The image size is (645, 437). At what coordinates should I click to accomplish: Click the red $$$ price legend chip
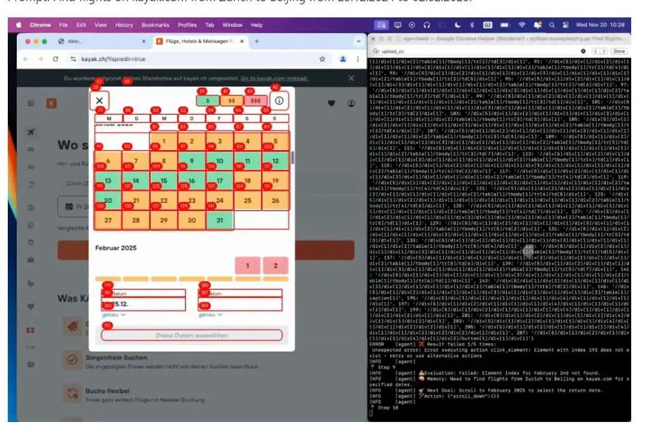(255, 101)
